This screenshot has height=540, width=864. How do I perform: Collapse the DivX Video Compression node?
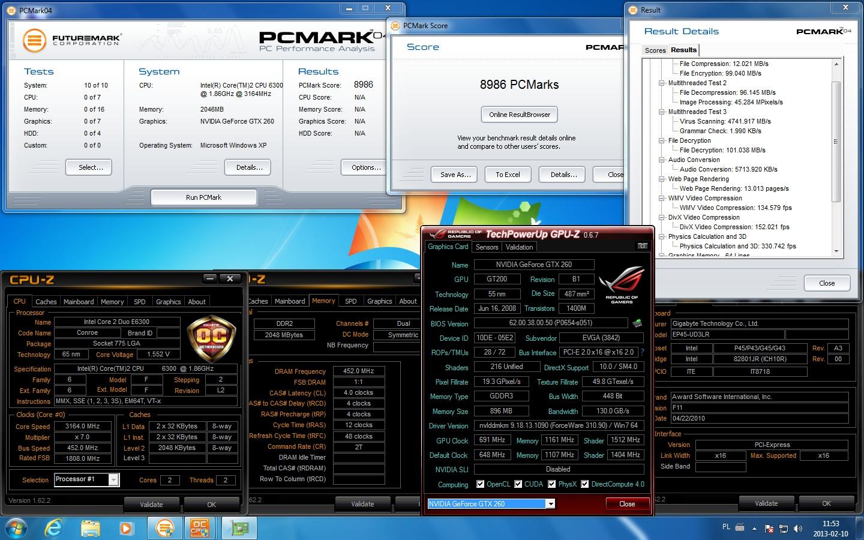tap(661, 217)
